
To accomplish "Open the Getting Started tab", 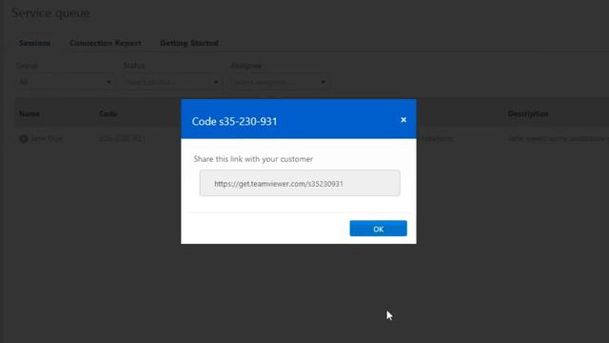I will point(189,43).
